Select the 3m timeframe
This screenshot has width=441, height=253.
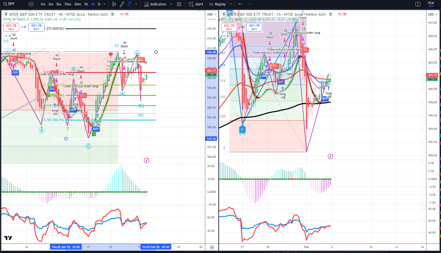51,4
